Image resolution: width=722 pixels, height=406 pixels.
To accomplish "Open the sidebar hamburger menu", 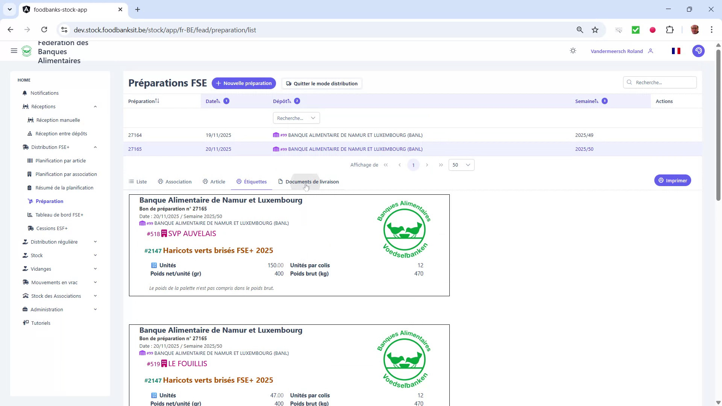I will 14,51.
